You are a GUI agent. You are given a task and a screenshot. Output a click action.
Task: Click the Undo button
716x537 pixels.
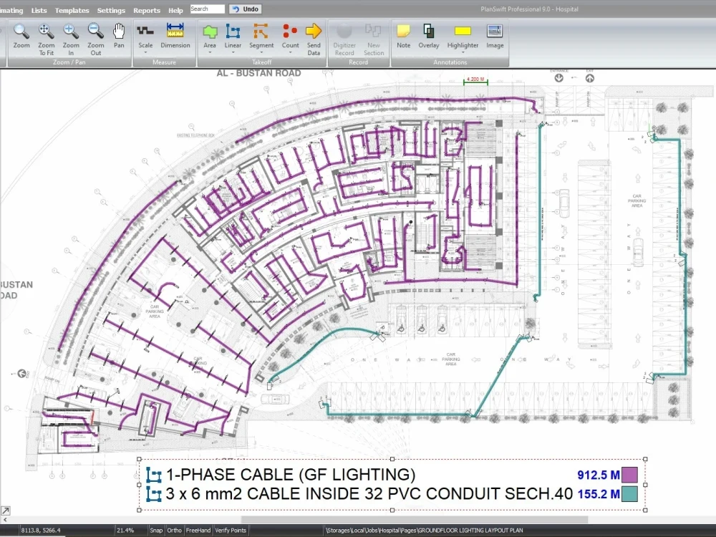245,9
